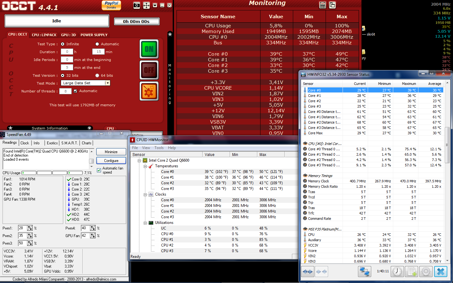Click the SpeedFan fan title bar icon
This screenshot has width=453, height=283.
[x=3, y=135]
